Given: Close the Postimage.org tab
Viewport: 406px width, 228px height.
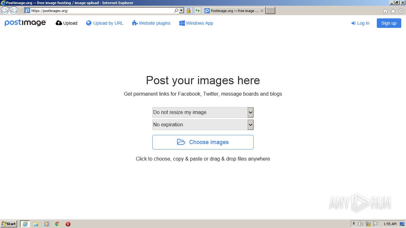Looking at the screenshot, I should tap(262, 11).
